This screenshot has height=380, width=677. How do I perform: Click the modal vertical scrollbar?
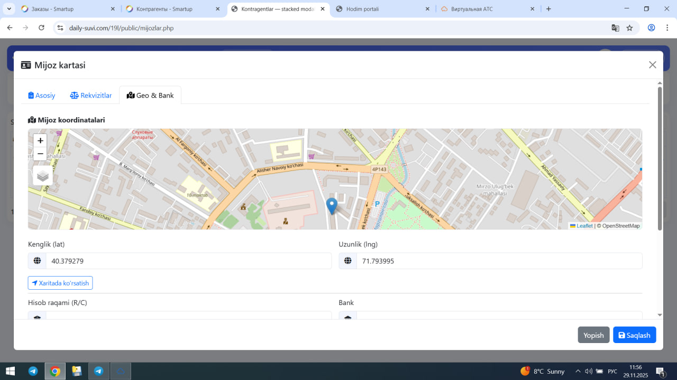660,158
